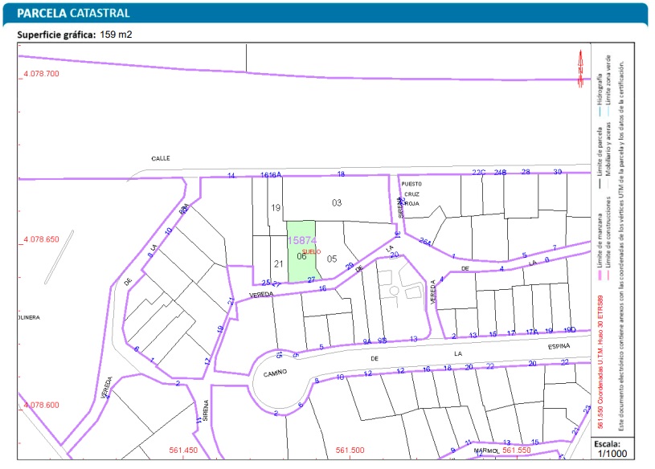Click the red SUELO label
The height and width of the screenshot is (469, 655).
click(311, 251)
